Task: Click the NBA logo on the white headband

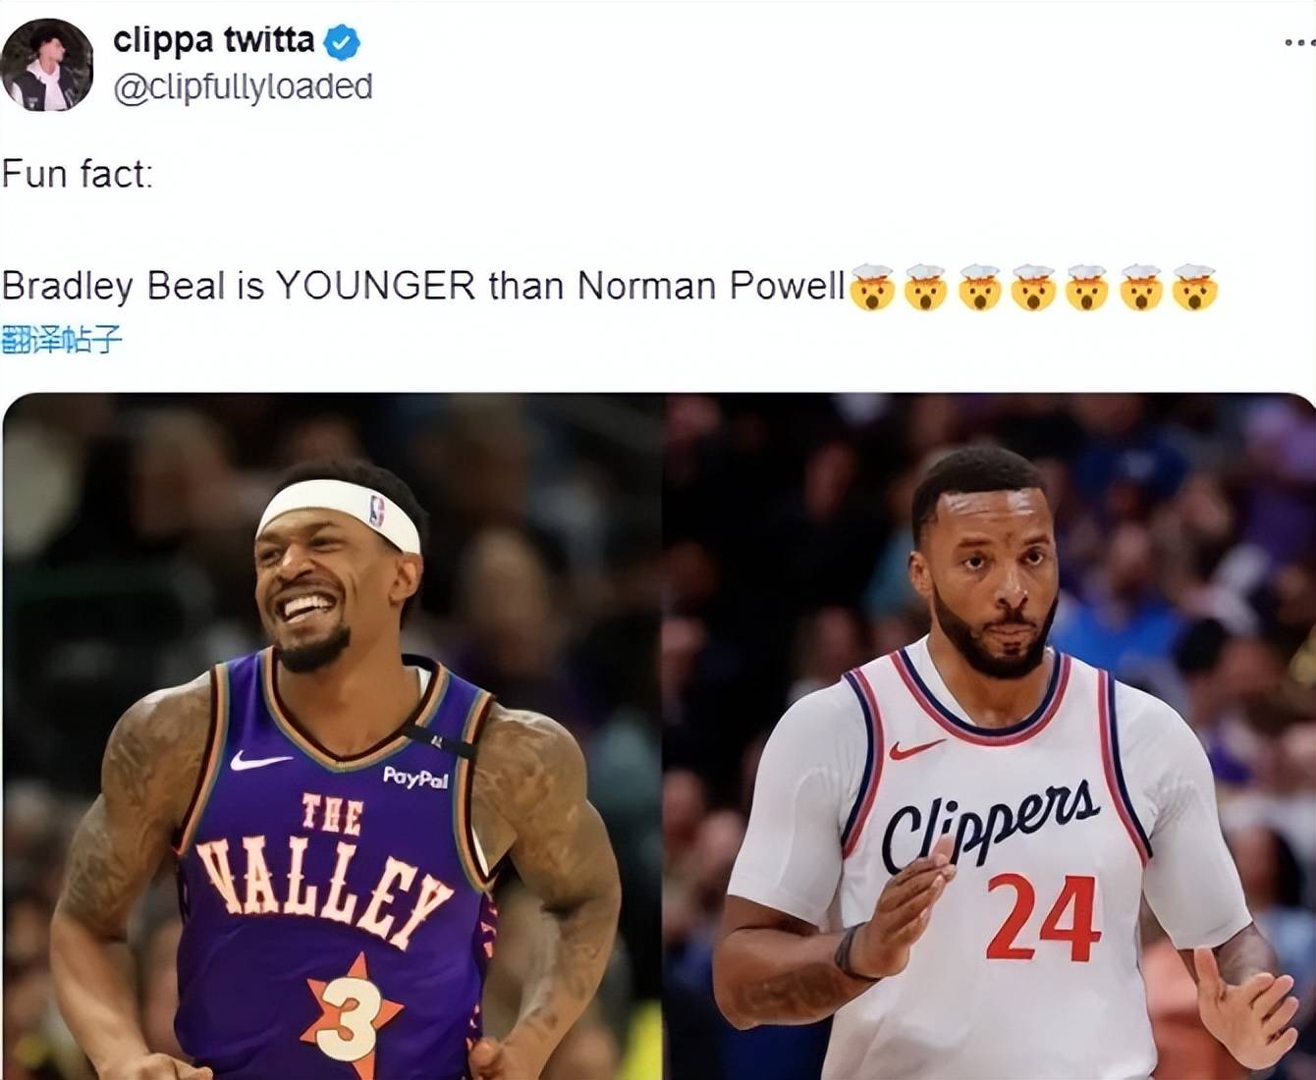Action: [376, 510]
